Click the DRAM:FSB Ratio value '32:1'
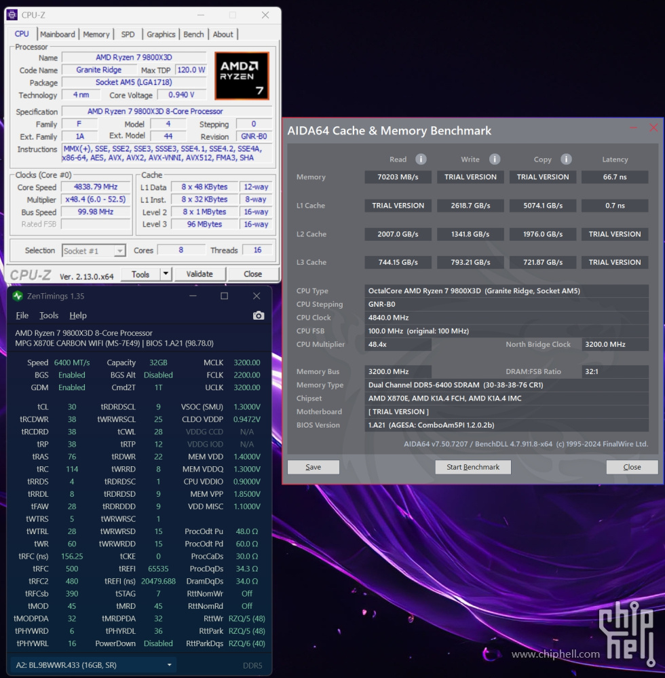Screen dimensions: 665x678 (615, 371)
